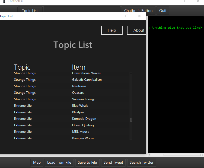Open Search Twitter
The width and height of the screenshot is (204, 168).
pyautogui.click(x=141, y=162)
